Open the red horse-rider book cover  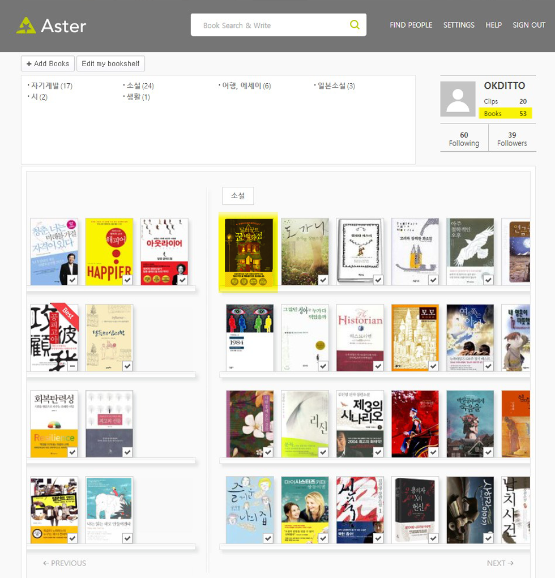coord(415,424)
